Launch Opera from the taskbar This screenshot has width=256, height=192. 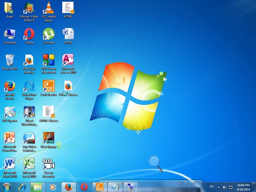coord(84,187)
